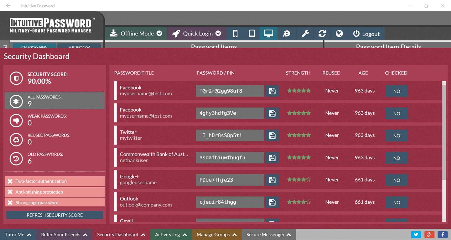Open the Twitter share icon
The image size is (451, 240).
pyautogui.click(x=416, y=234)
